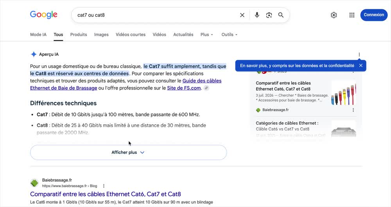Click the magnifying glass search icon
Viewport: 391px width, 207px height.
(281, 15)
